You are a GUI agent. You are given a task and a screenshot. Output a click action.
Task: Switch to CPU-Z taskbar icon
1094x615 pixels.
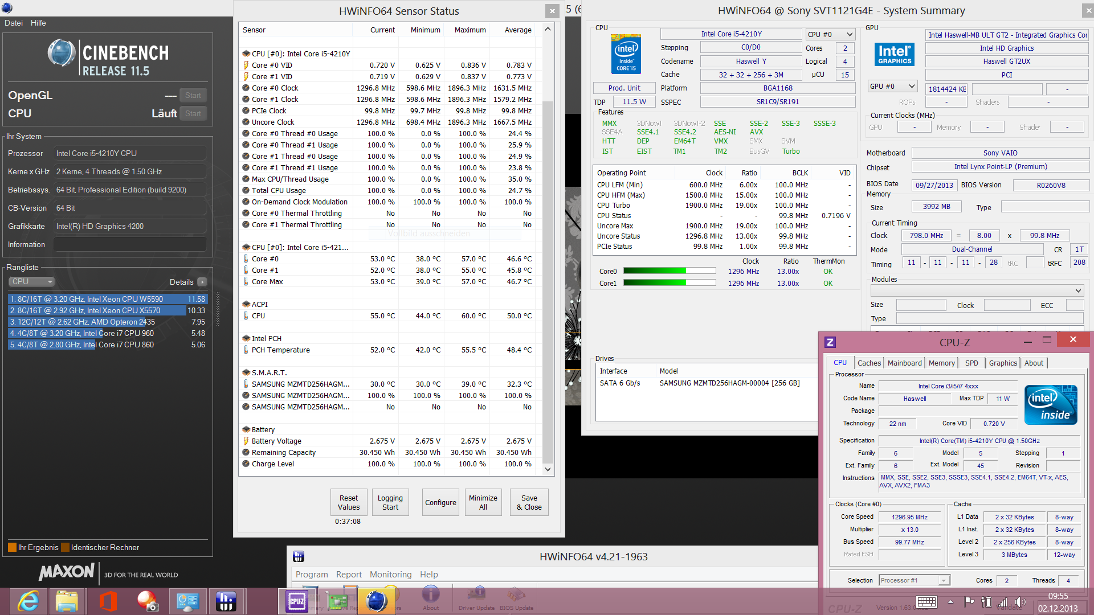296,601
